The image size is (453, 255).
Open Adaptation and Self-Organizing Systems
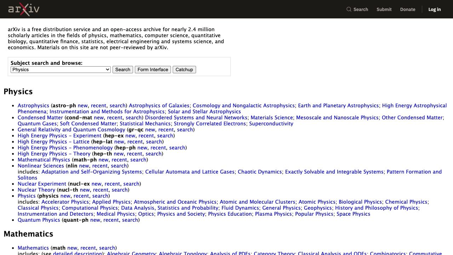92,172
